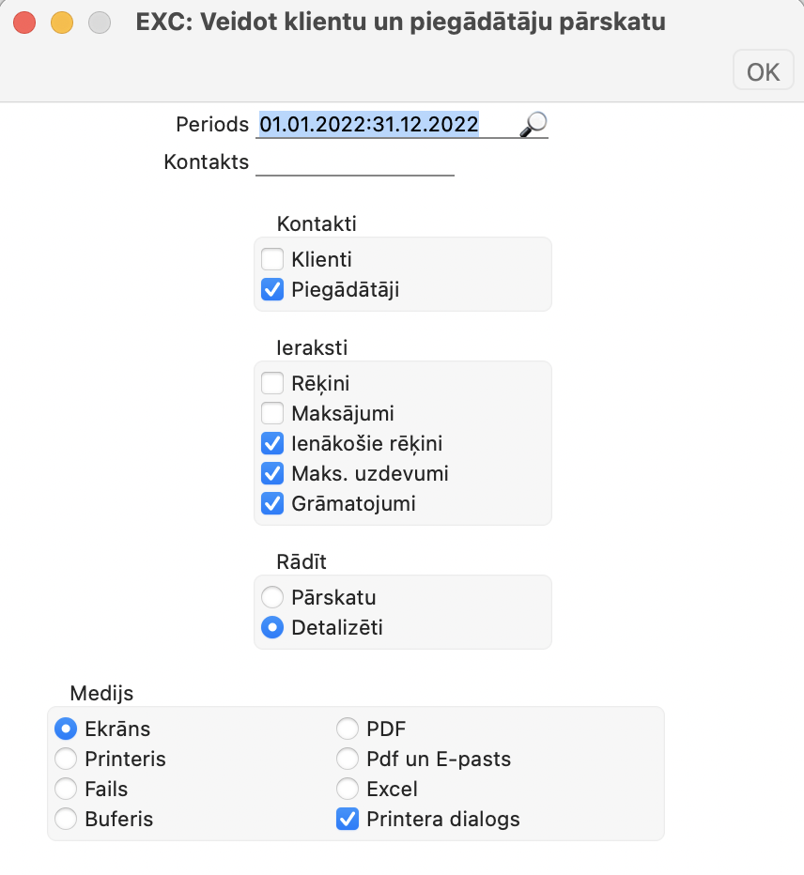This screenshot has height=875, width=804.
Task: Turn off the Grāmatojumi checkbox
Action: (x=272, y=503)
